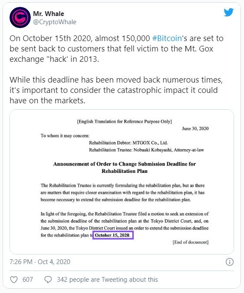The width and height of the screenshot is (244, 293).
Task: Click the 'Rehabilitation Trustee: Nobuaki Kobayashi' line
Action: [146, 150]
